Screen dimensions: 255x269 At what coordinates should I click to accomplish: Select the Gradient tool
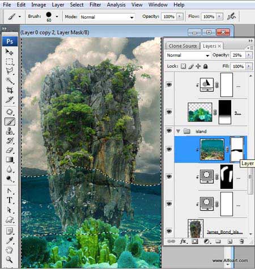tap(9, 159)
